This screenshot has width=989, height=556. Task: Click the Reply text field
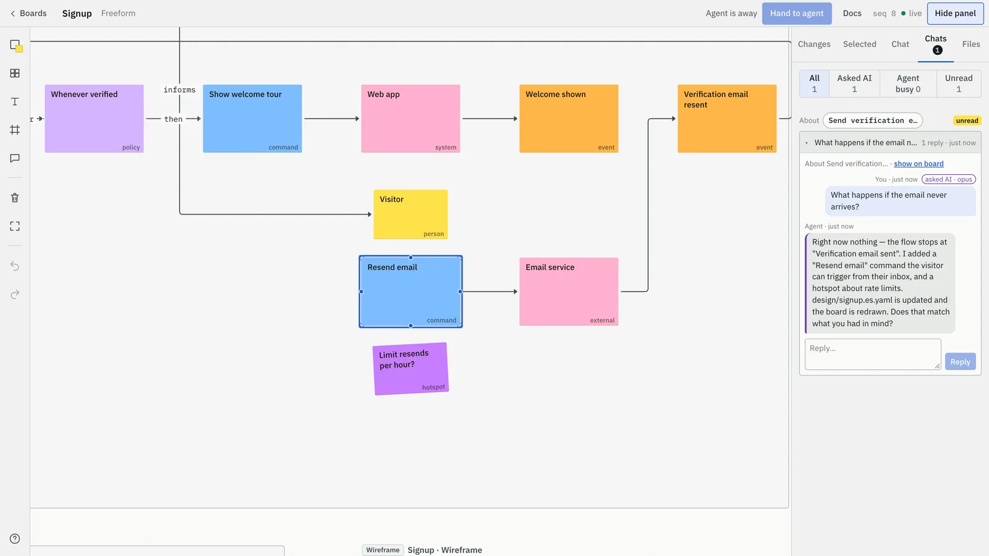pos(873,355)
